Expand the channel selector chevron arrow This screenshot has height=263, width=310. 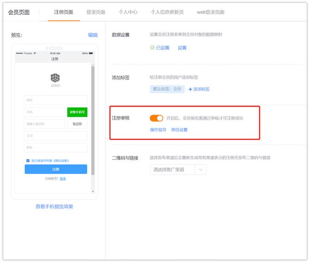[x=201, y=170]
